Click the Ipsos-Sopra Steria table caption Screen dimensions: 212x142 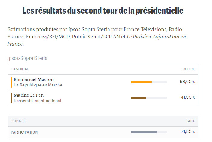(x=27, y=58)
